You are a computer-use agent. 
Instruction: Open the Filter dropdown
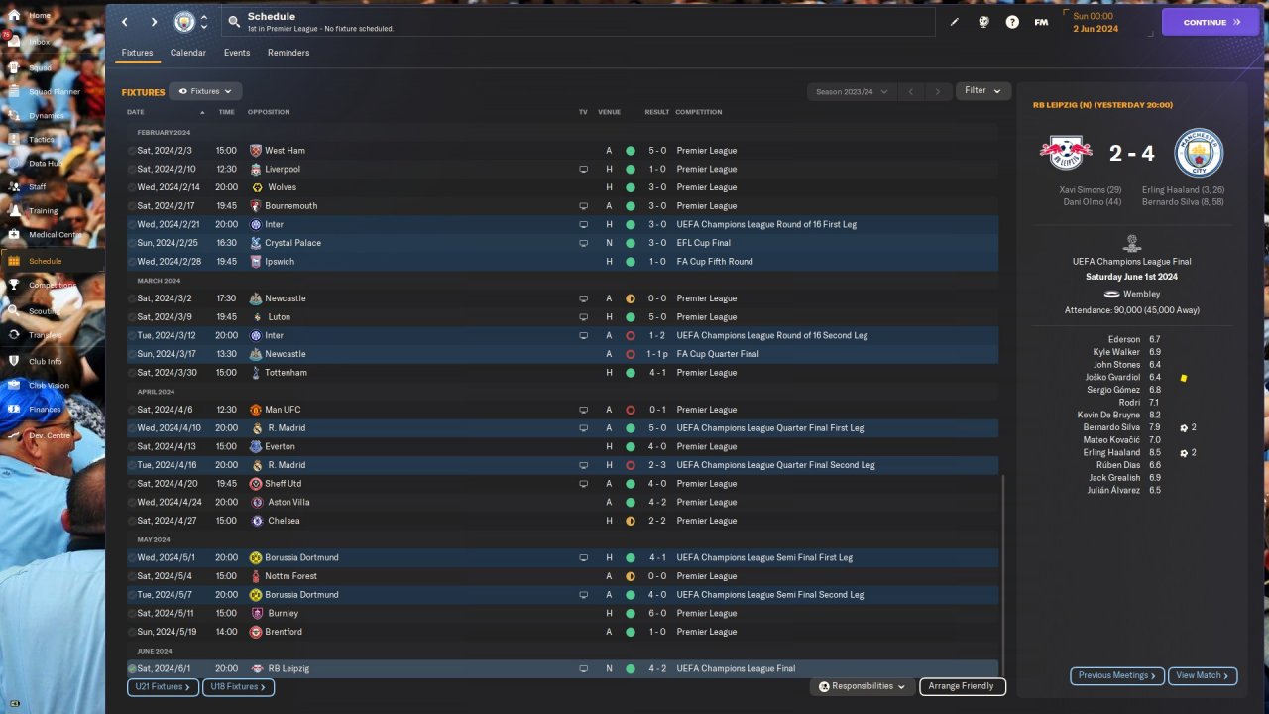tap(983, 91)
